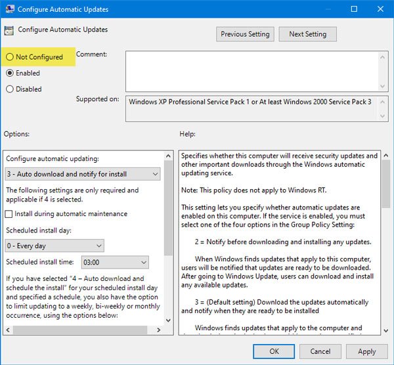Choose the Enabled radio option

10,73
